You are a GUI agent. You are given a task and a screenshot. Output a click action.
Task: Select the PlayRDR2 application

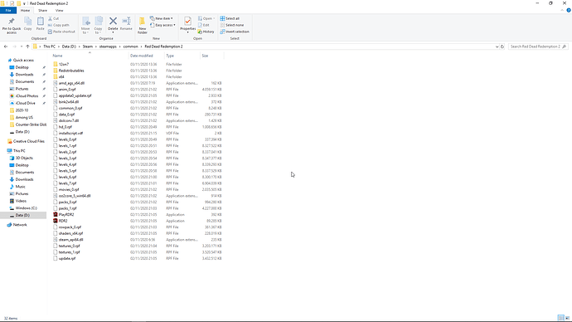click(x=66, y=215)
